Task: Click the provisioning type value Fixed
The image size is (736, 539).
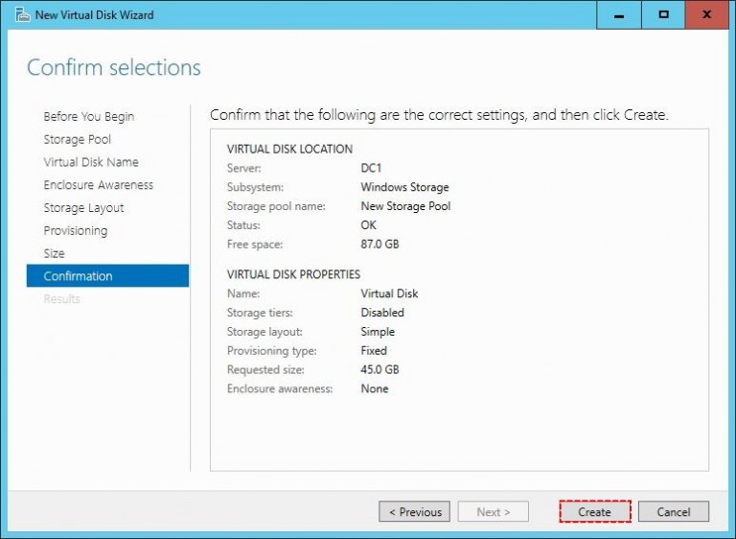Action: coord(374,351)
